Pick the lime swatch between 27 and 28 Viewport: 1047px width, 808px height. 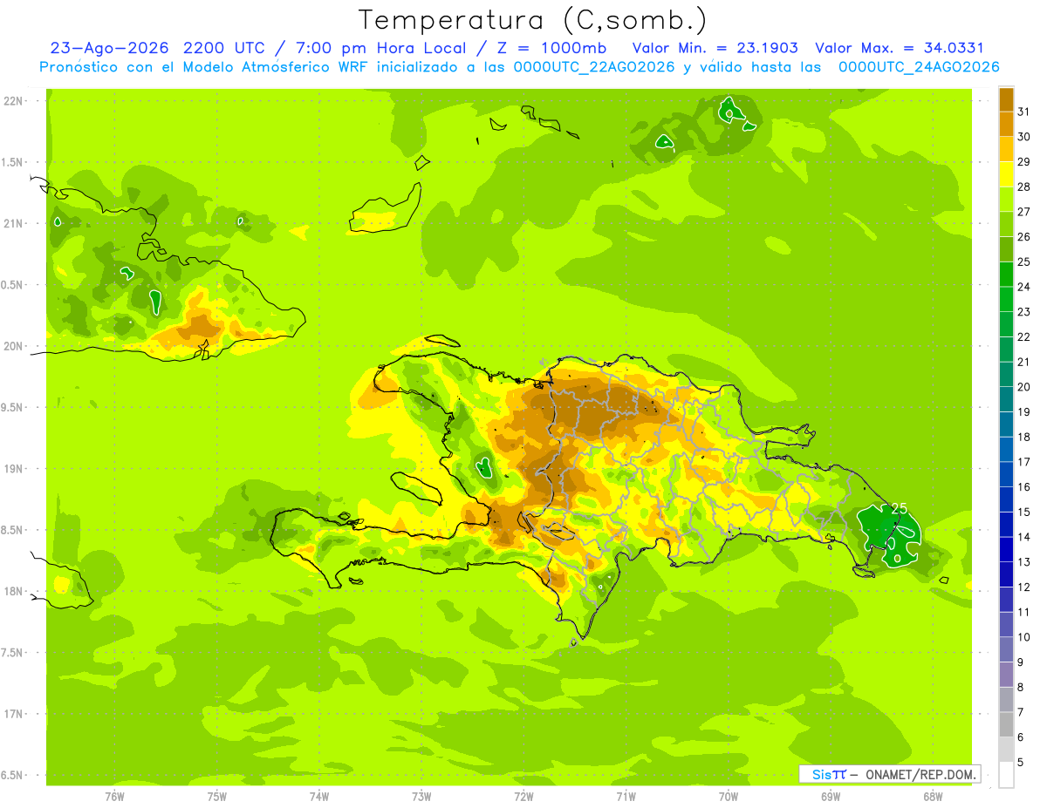pos(1006,200)
